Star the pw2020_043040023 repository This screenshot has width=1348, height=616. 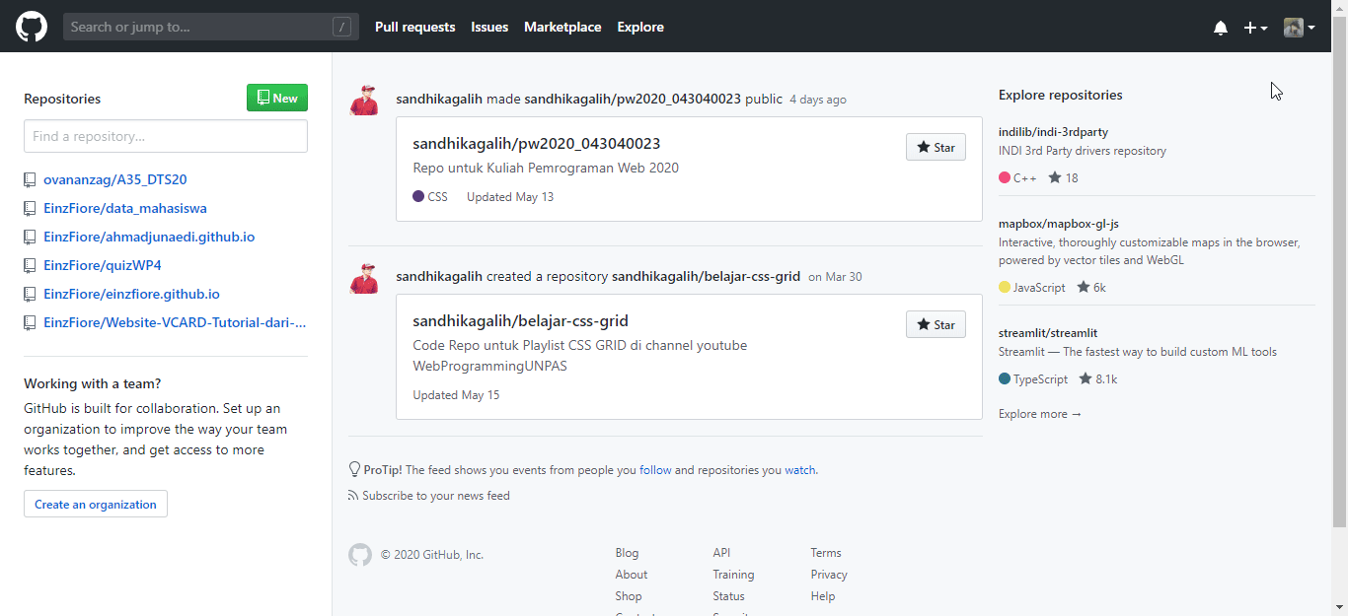coord(936,147)
